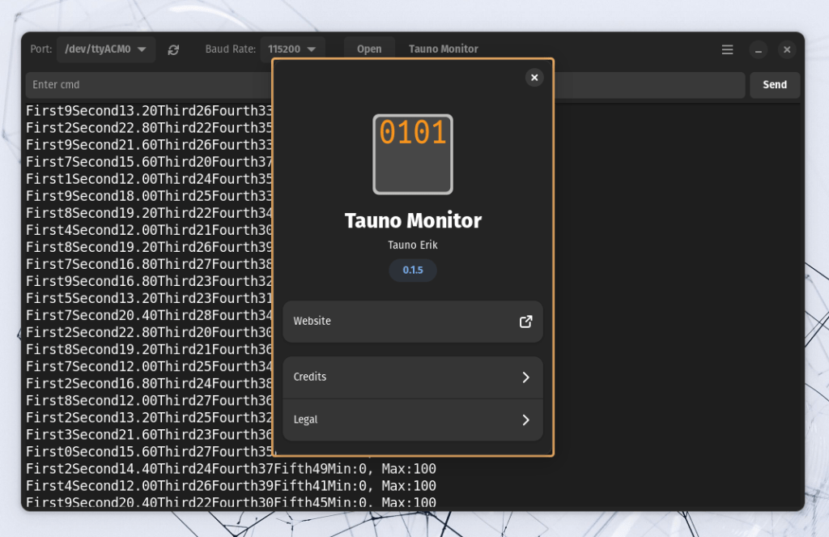The image size is (829, 537).
Task: Click the Tauno Monitor header bar title
Action: point(443,49)
